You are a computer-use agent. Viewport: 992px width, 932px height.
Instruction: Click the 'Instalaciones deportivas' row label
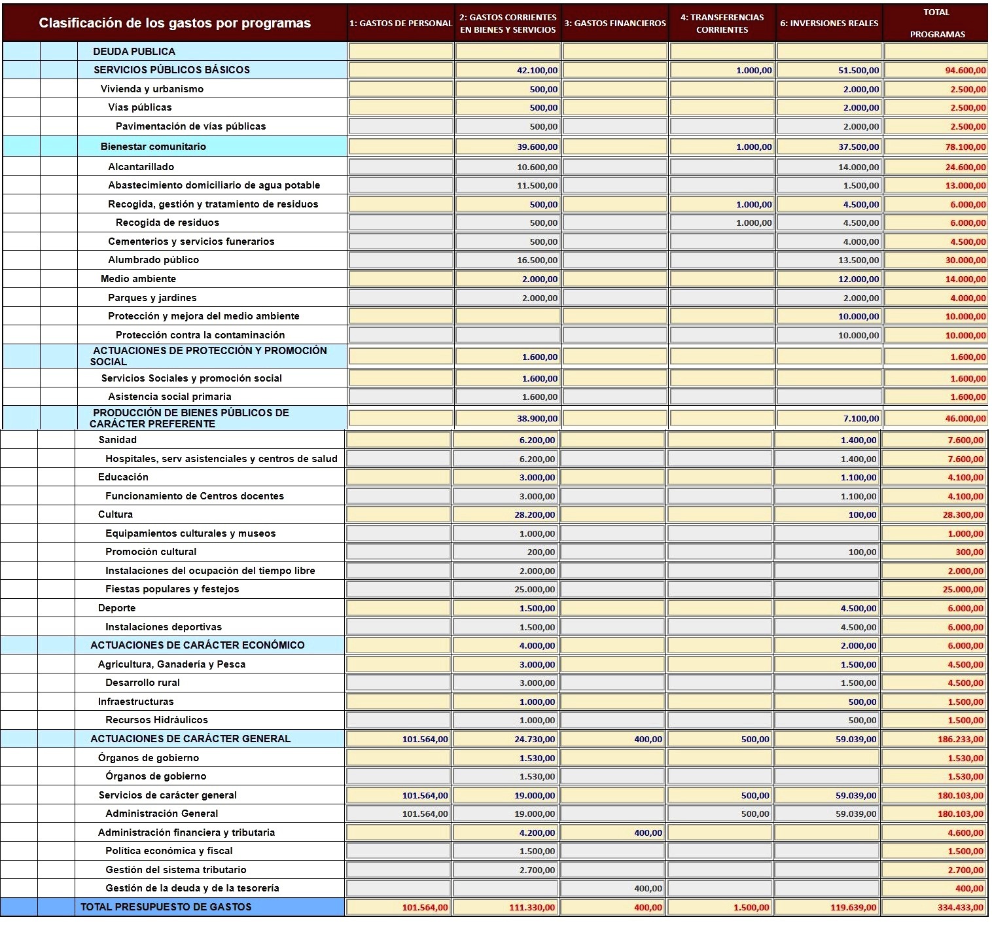pos(164,627)
